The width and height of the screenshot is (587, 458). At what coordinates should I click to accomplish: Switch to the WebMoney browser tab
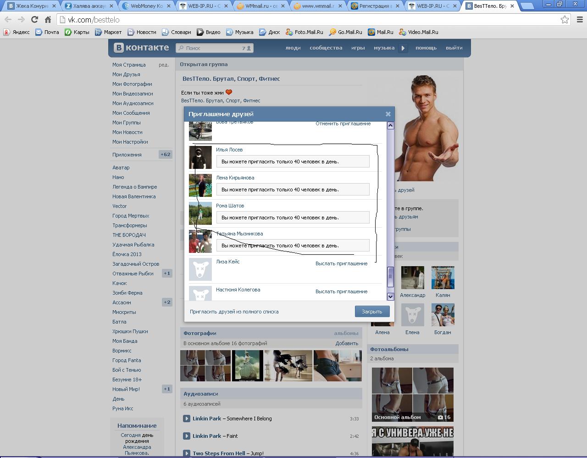147,6
